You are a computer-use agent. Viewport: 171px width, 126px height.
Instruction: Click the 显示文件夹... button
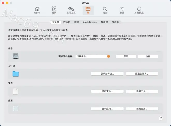(x=107, y=74)
